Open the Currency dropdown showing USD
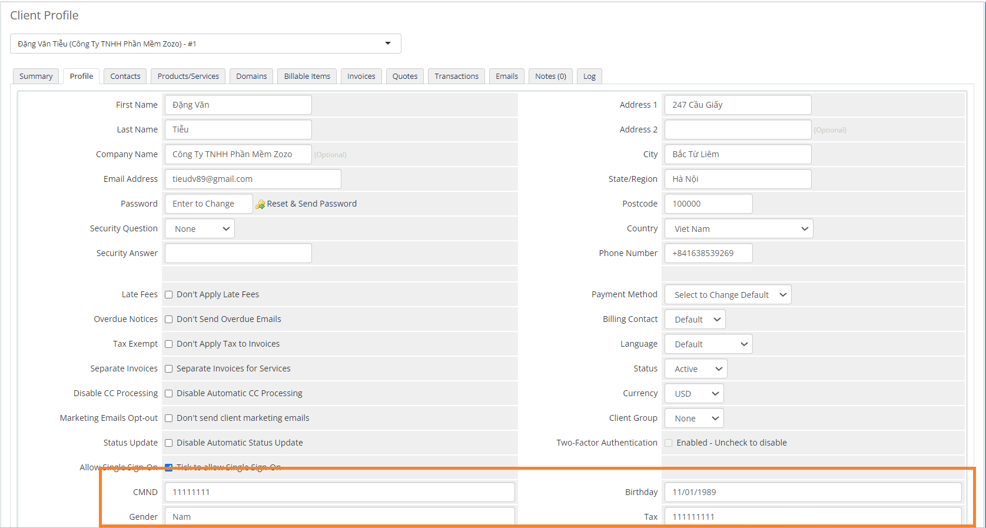 (694, 393)
